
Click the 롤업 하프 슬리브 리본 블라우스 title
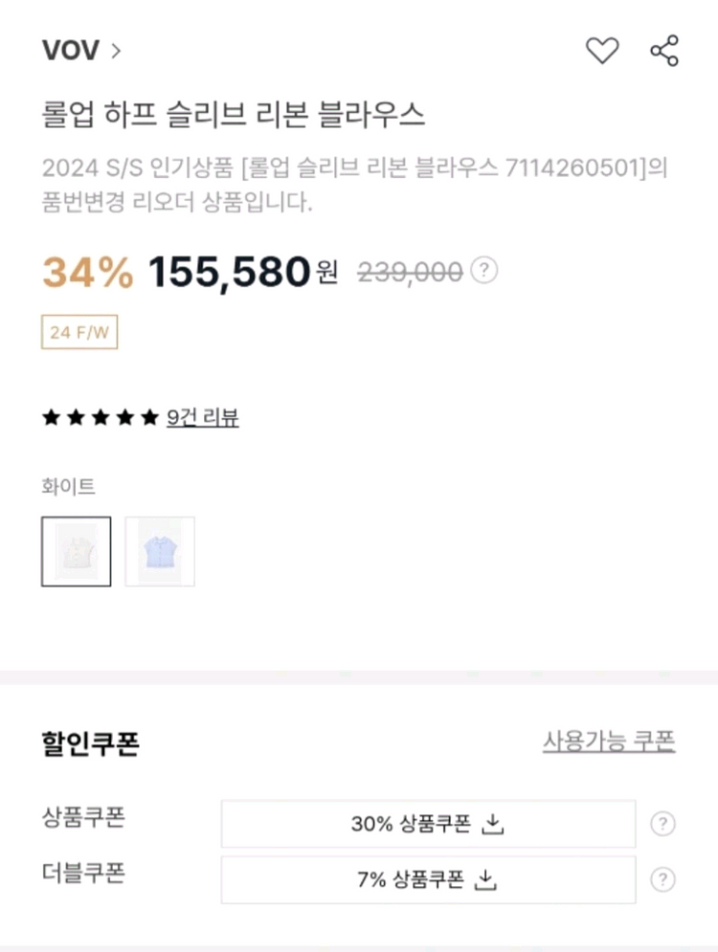tap(234, 115)
